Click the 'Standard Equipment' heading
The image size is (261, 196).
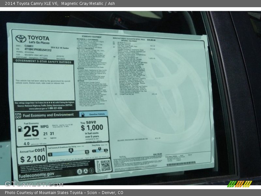(91, 37)
